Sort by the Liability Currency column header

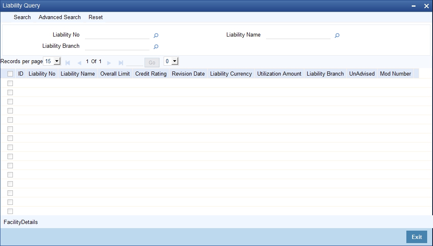[x=231, y=74]
